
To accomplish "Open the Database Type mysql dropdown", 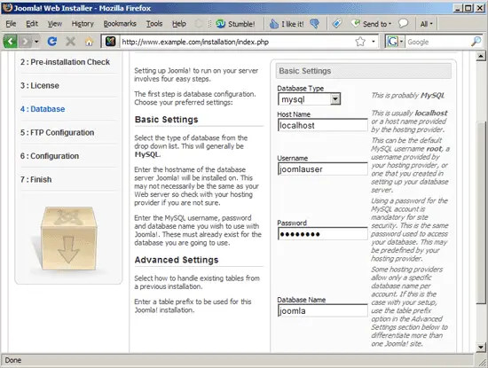I will (x=309, y=99).
